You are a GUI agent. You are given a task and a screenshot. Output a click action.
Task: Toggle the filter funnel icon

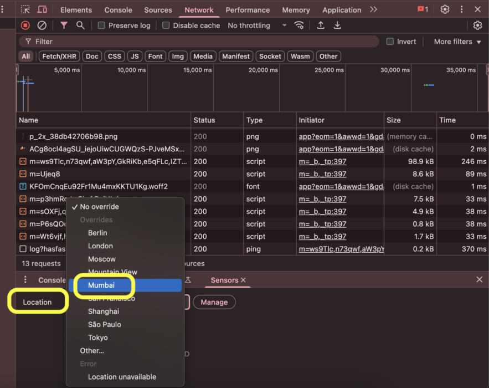tap(64, 25)
